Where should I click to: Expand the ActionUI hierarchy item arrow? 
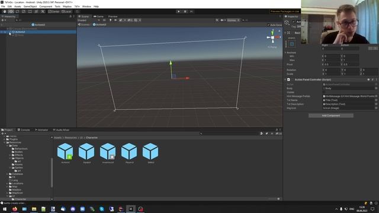(9, 32)
